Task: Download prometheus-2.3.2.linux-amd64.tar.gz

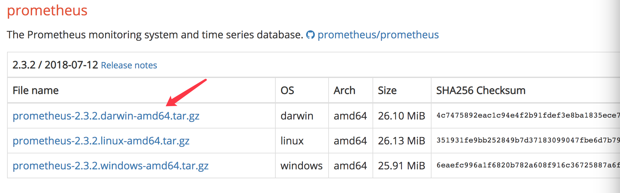Action: coord(101,141)
